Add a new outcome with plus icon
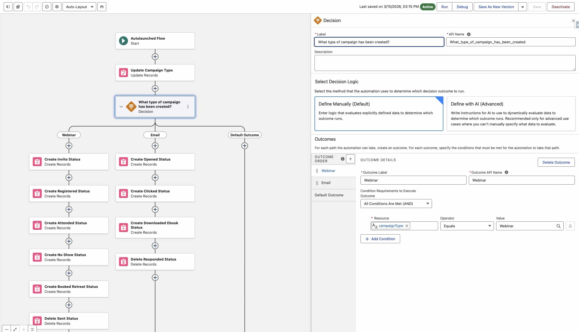 [x=350, y=159]
